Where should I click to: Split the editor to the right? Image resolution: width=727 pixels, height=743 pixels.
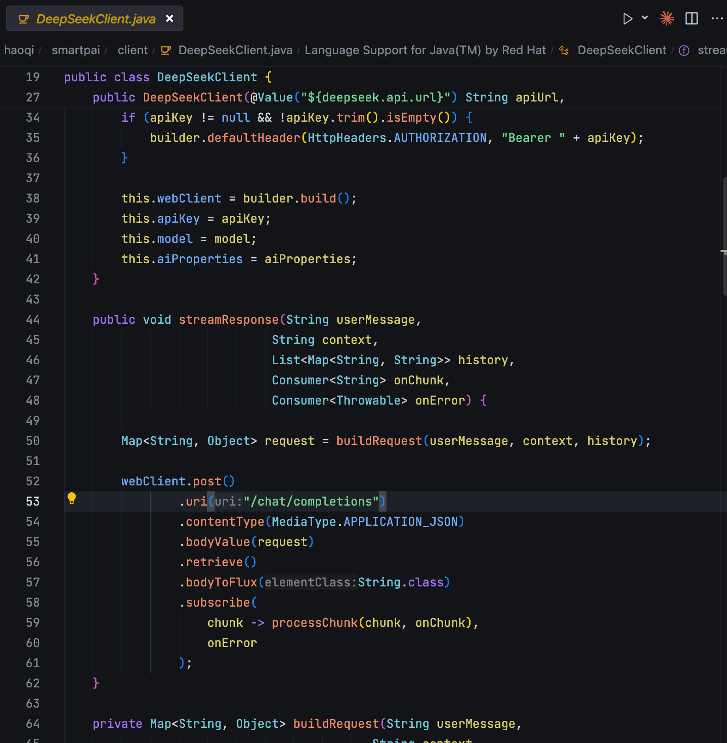(x=691, y=19)
